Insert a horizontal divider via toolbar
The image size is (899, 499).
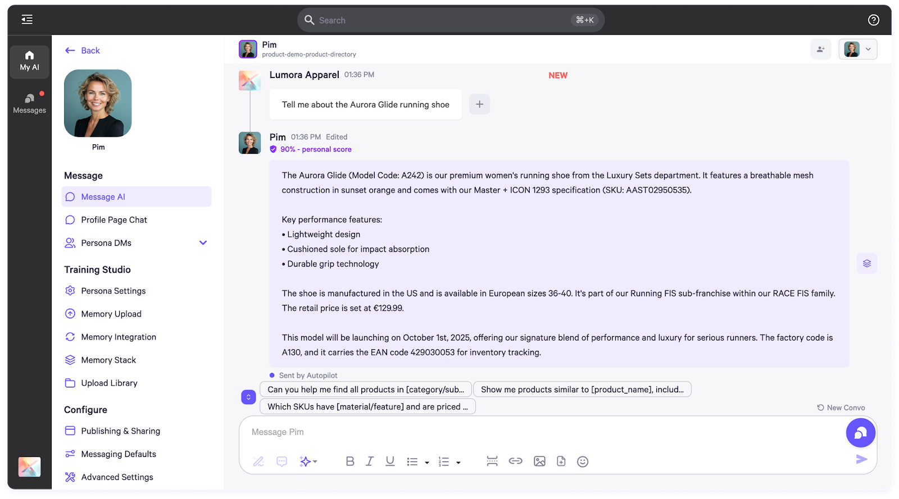pos(492,461)
